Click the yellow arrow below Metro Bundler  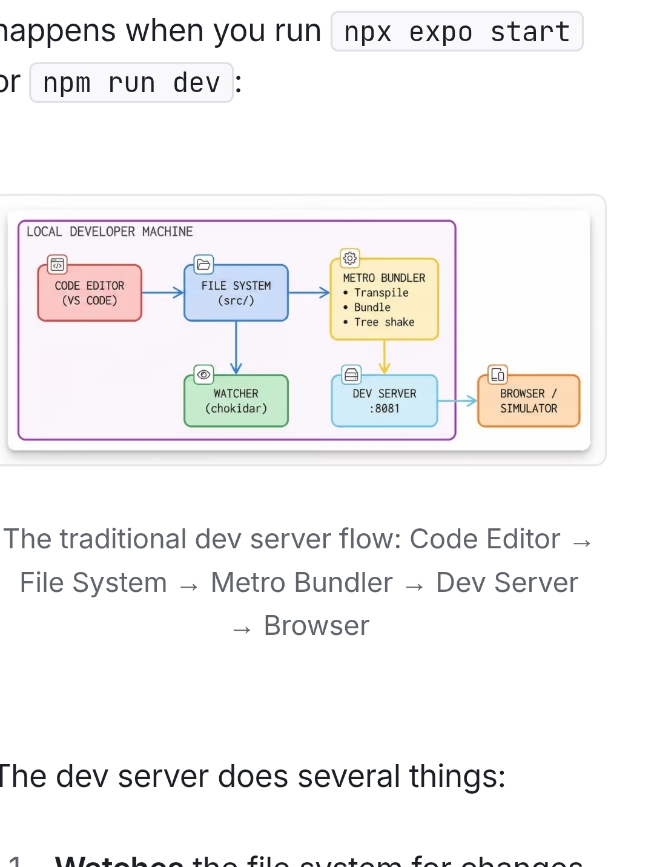pos(384,357)
